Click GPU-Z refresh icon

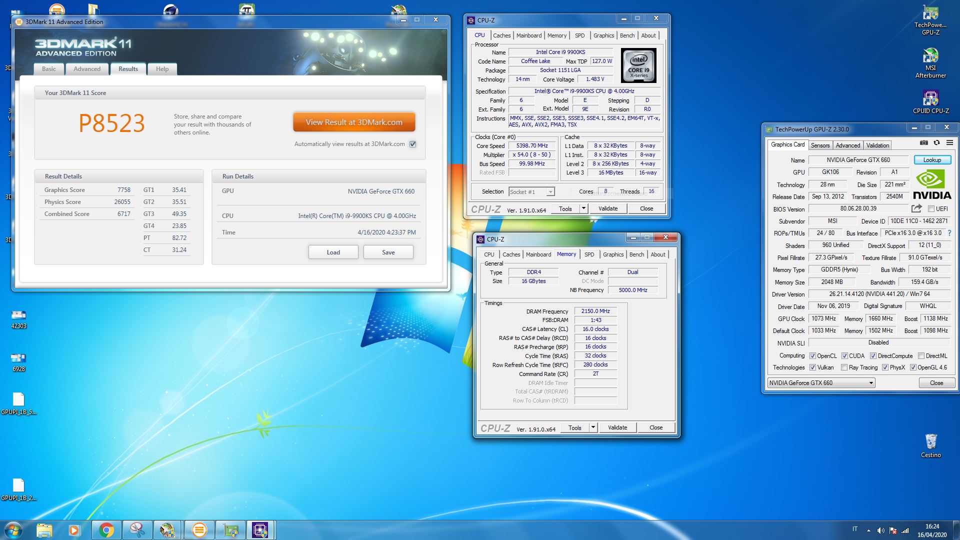tap(936, 143)
